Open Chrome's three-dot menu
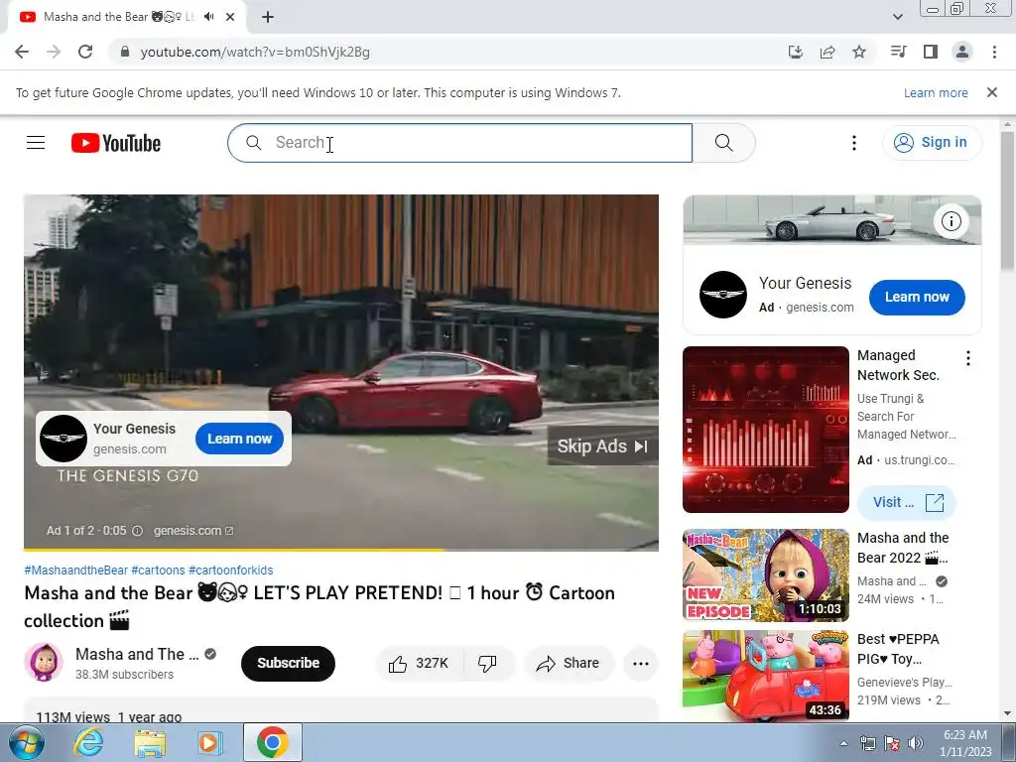 tap(994, 52)
